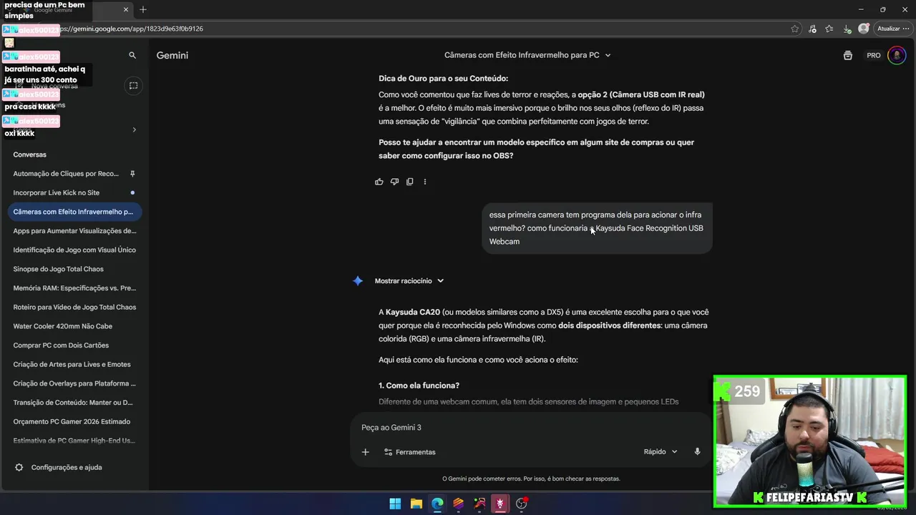Expand the Gems section chevron
Viewport: 916px width, 515px height.
[134, 129]
